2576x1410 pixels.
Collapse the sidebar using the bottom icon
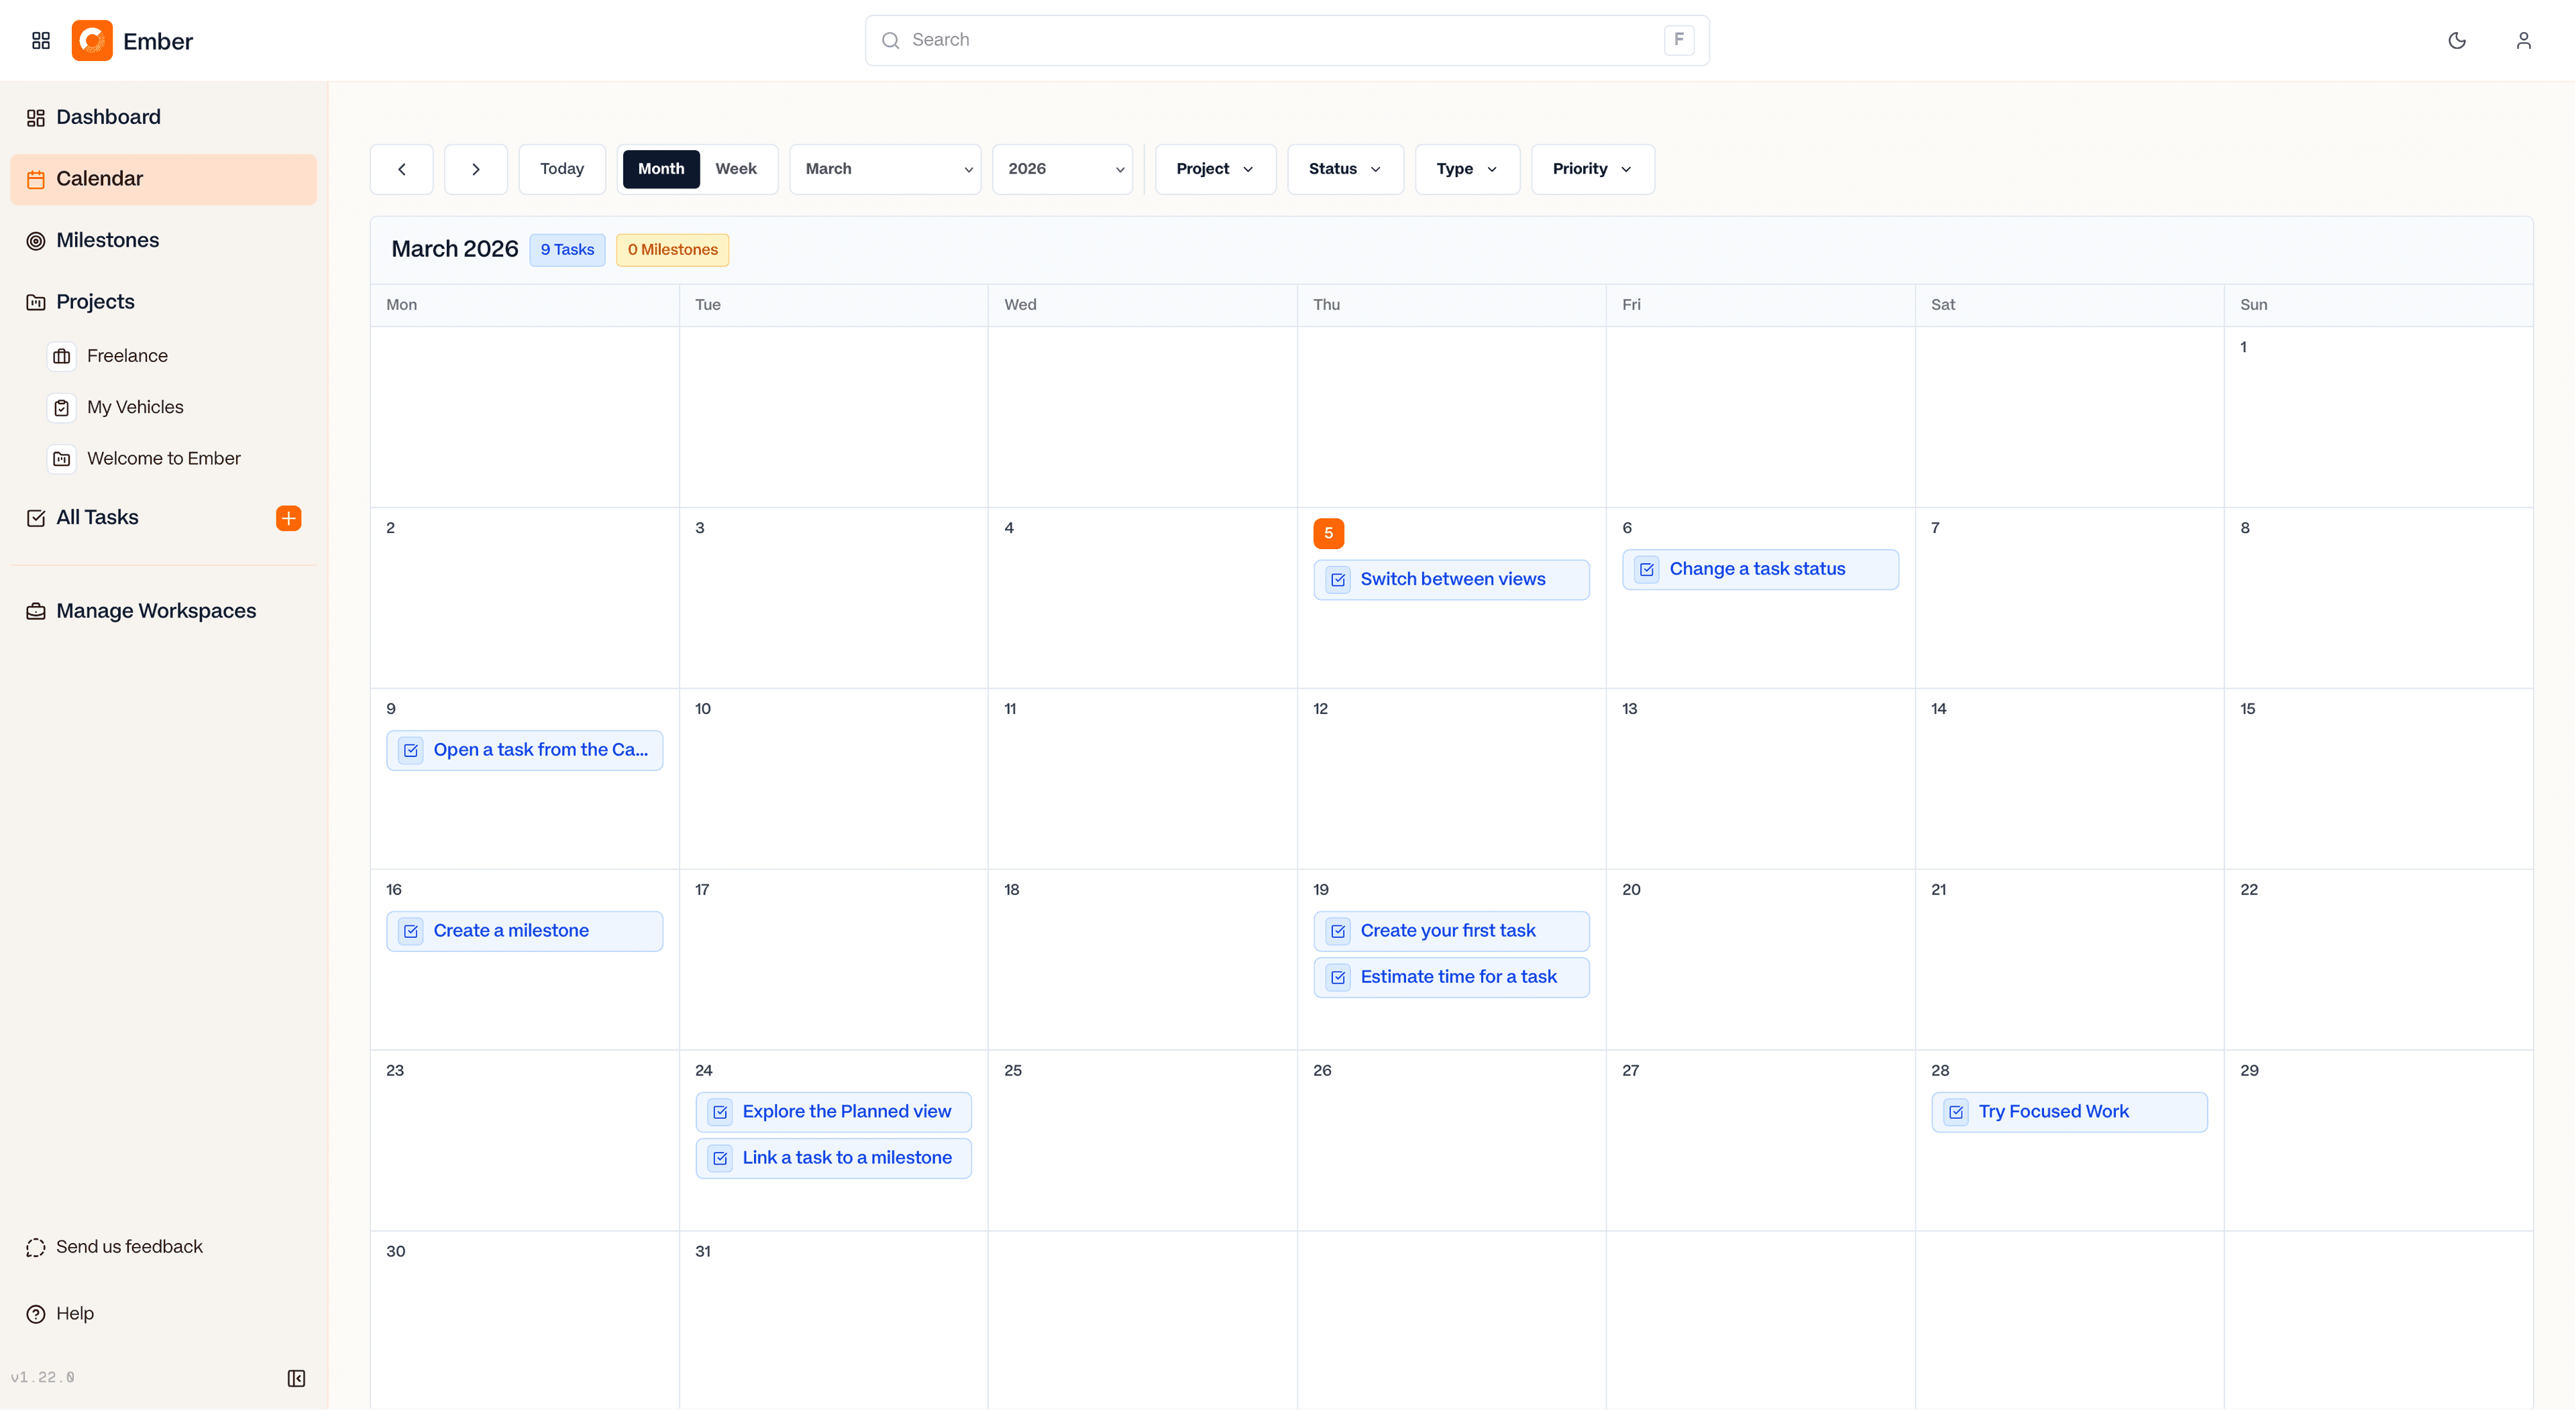296,1378
